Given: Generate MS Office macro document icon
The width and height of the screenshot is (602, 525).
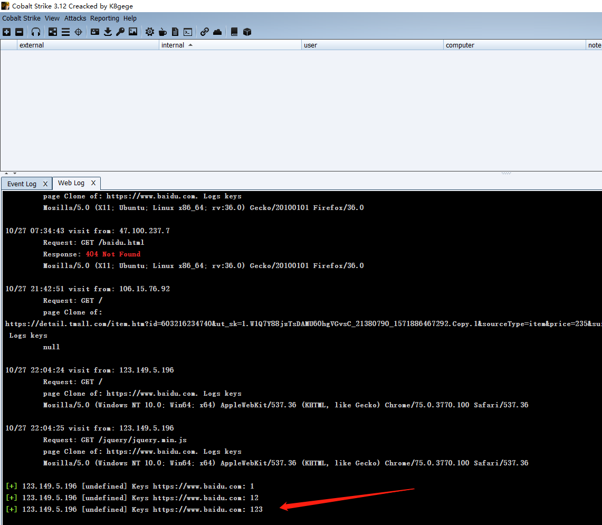Looking at the screenshot, I should [175, 32].
